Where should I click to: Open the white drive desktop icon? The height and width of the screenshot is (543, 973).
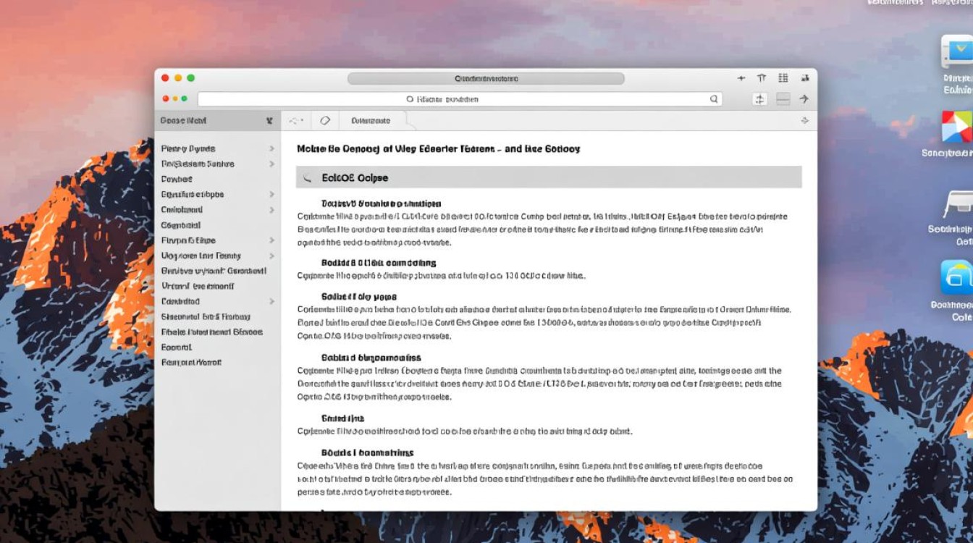point(958,205)
